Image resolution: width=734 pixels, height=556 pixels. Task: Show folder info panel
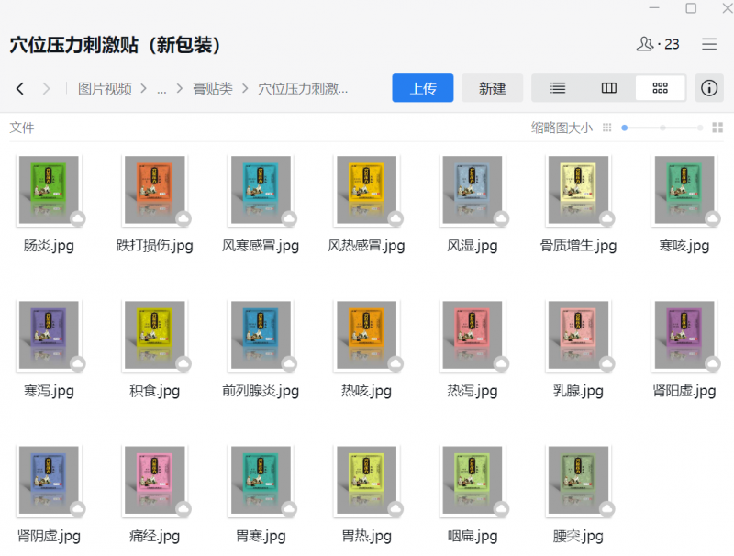(709, 88)
